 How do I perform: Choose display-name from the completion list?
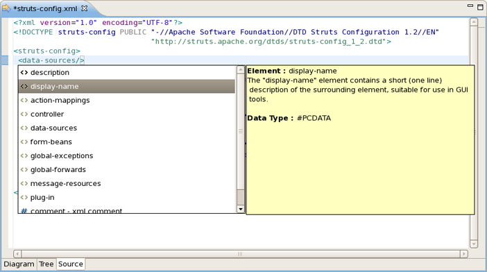(x=127, y=86)
